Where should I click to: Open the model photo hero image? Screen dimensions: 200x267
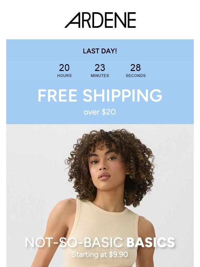100,195
